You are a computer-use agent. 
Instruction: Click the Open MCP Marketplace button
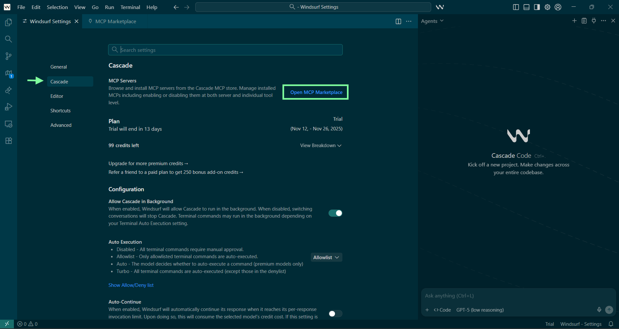pyautogui.click(x=316, y=92)
